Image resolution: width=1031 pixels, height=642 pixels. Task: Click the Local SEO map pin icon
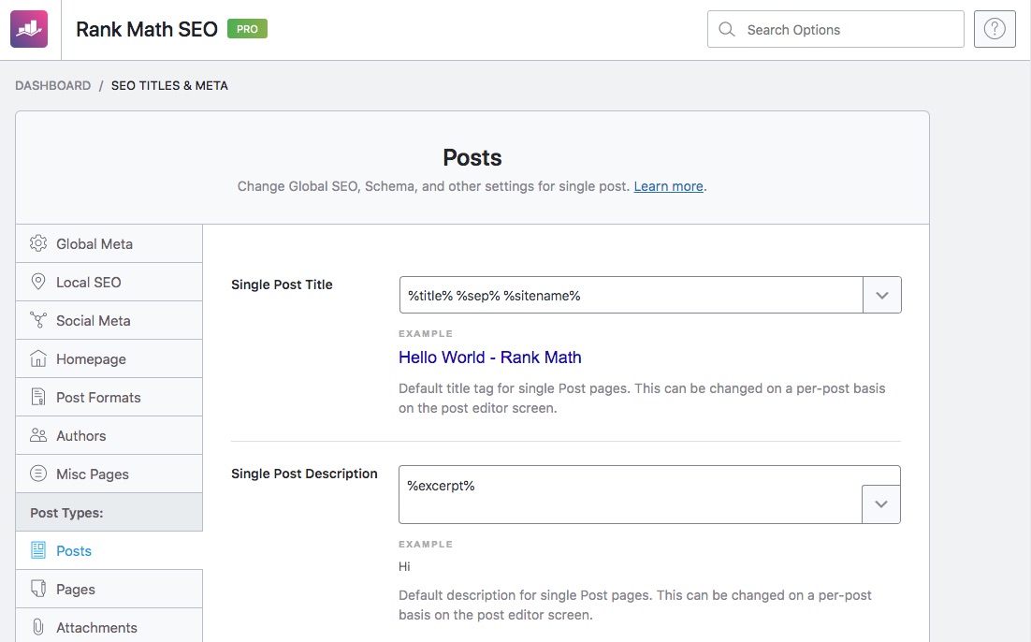point(38,282)
